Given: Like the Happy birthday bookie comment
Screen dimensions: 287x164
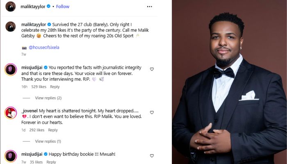Looking at the screenshot, I should pos(152,156).
